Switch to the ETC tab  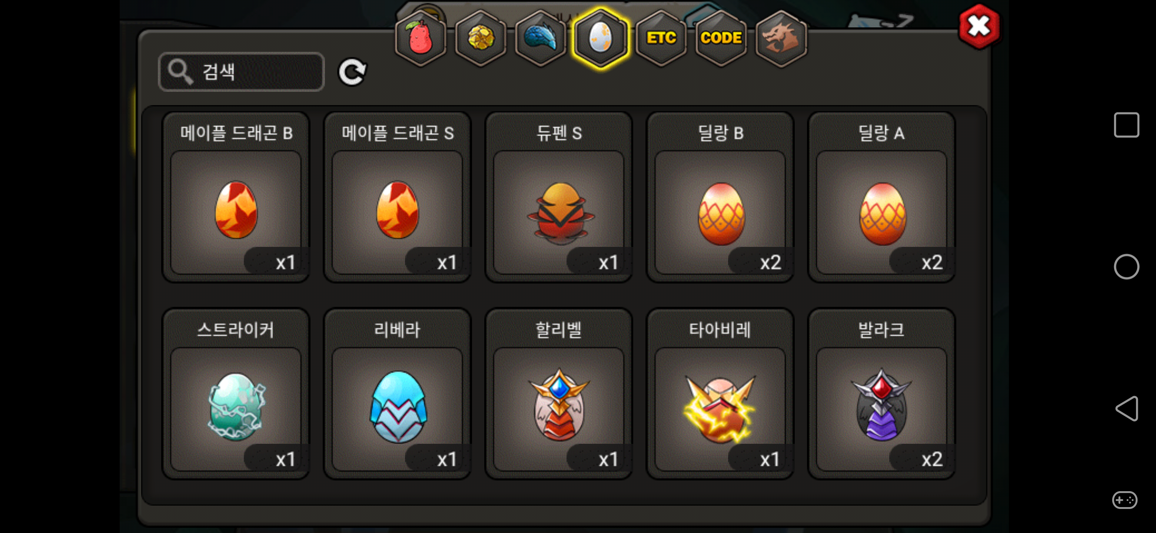661,38
